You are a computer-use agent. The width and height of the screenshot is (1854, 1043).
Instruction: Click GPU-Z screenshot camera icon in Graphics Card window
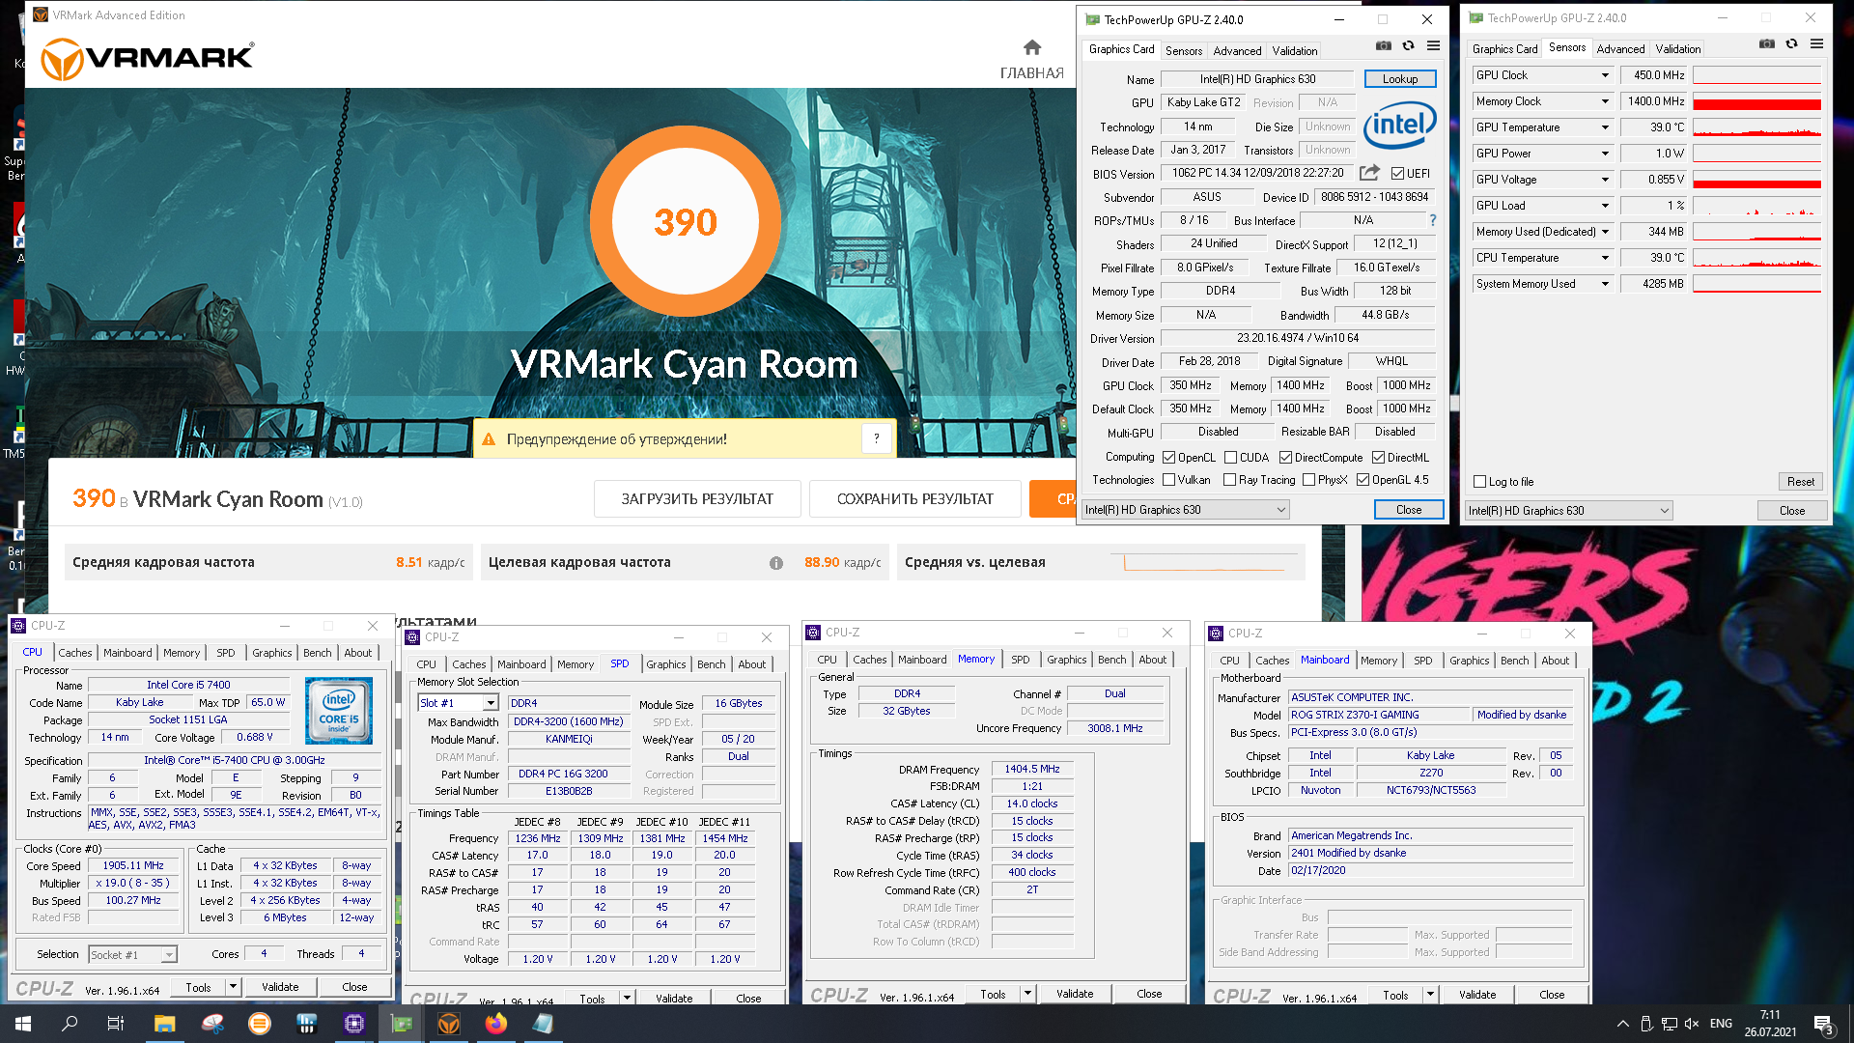(1384, 45)
